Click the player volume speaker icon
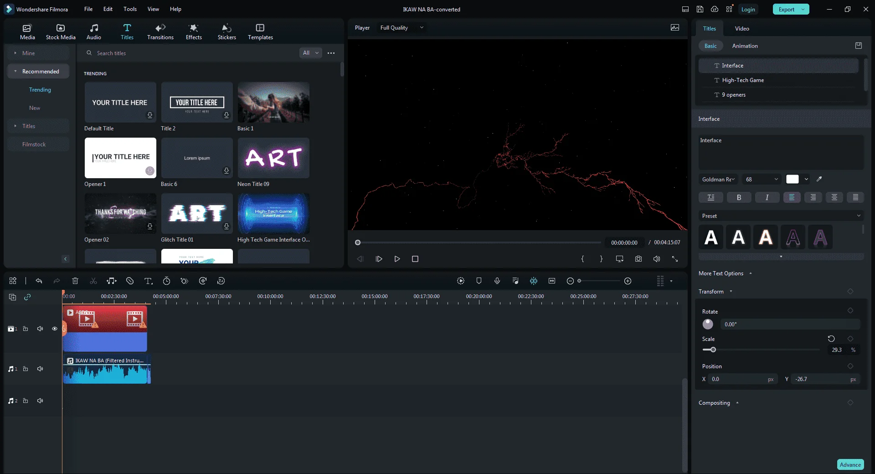 click(x=657, y=258)
